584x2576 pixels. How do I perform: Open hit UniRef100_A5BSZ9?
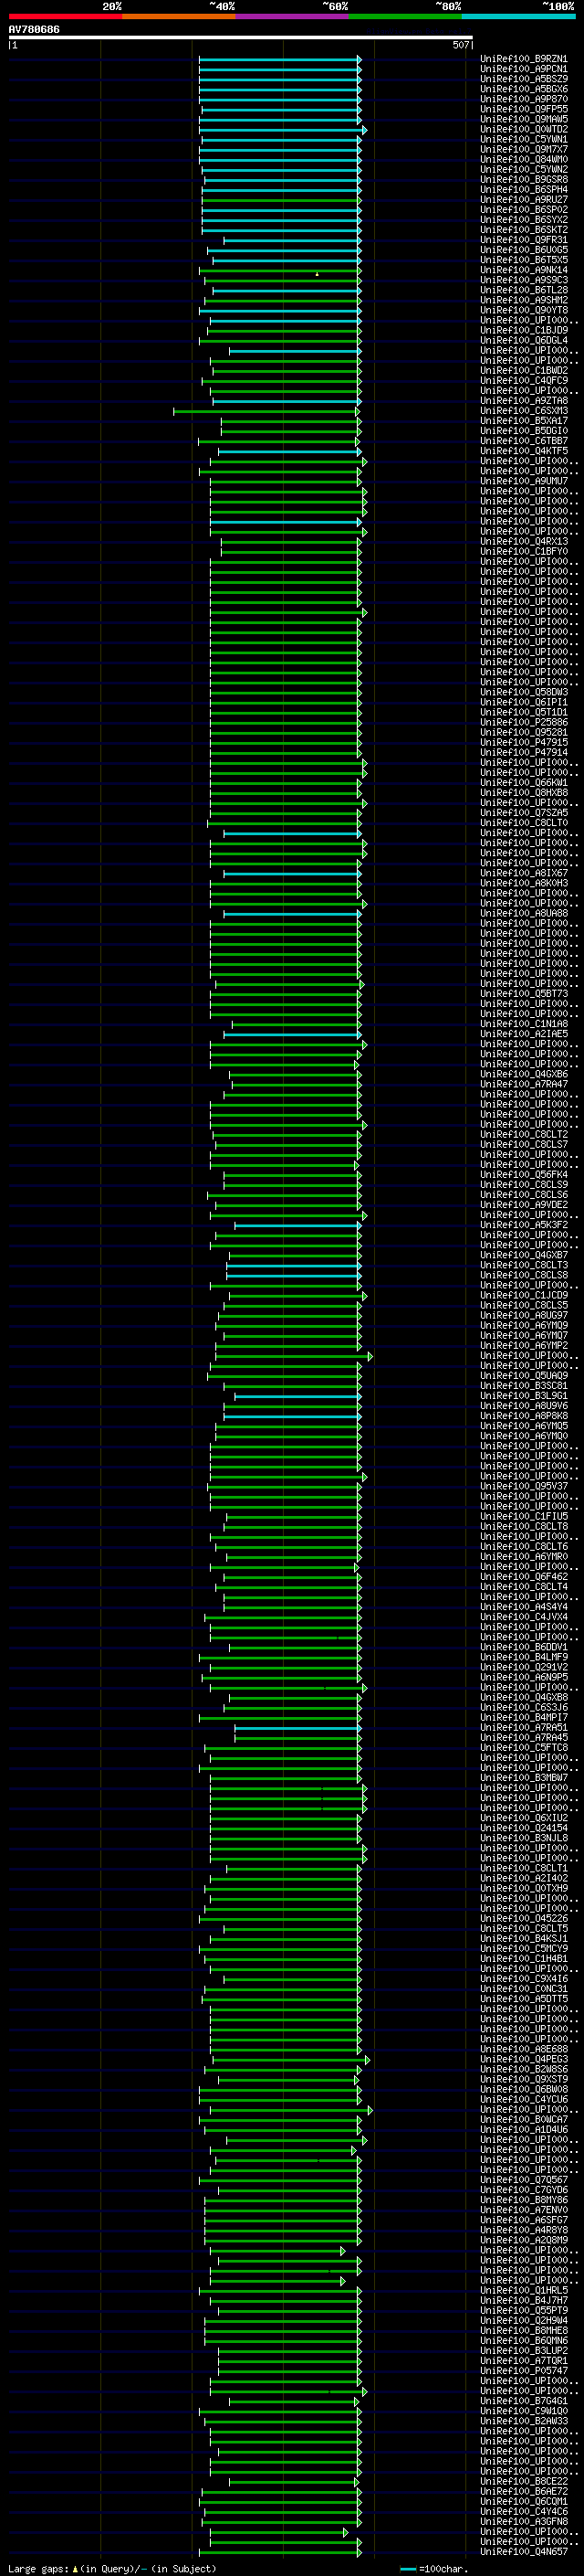tap(523, 79)
